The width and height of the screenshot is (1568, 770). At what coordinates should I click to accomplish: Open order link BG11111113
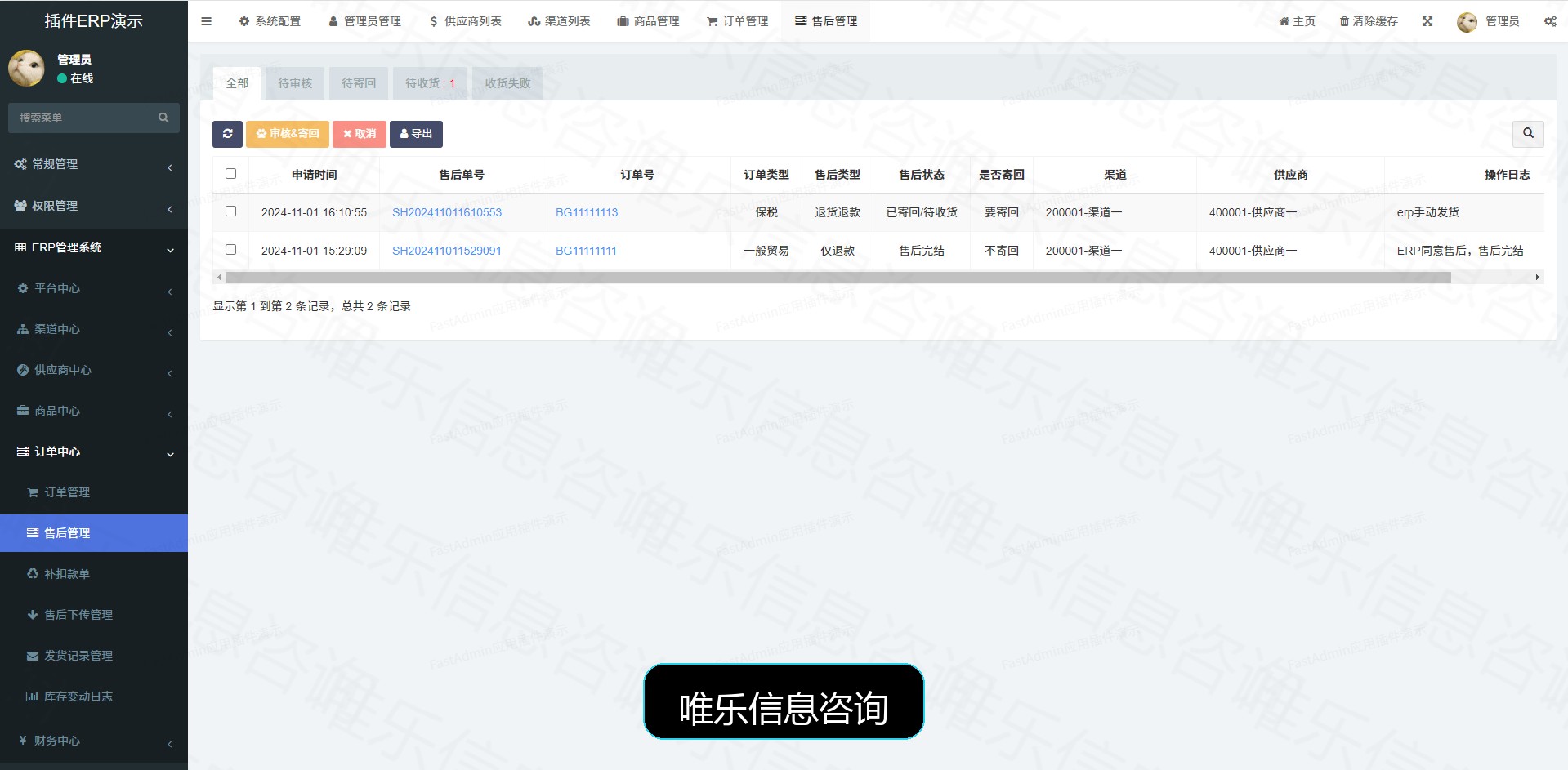coord(587,212)
